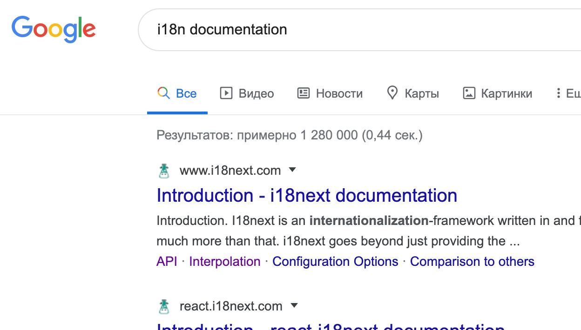Click the www.i18next.com URL text
The width and height of the screenshot is (581, 330).
click(x=230, y=171)
